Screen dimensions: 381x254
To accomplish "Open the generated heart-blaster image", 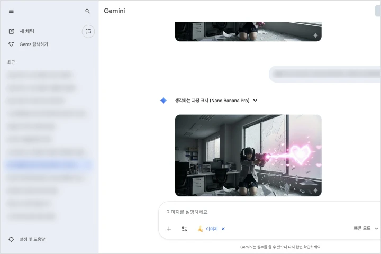I will coord(248,156).
